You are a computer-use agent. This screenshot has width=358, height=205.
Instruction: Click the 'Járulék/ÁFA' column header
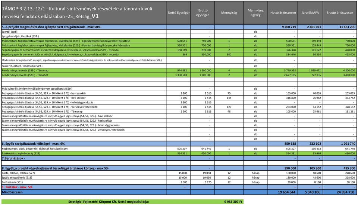pos(310,13)
